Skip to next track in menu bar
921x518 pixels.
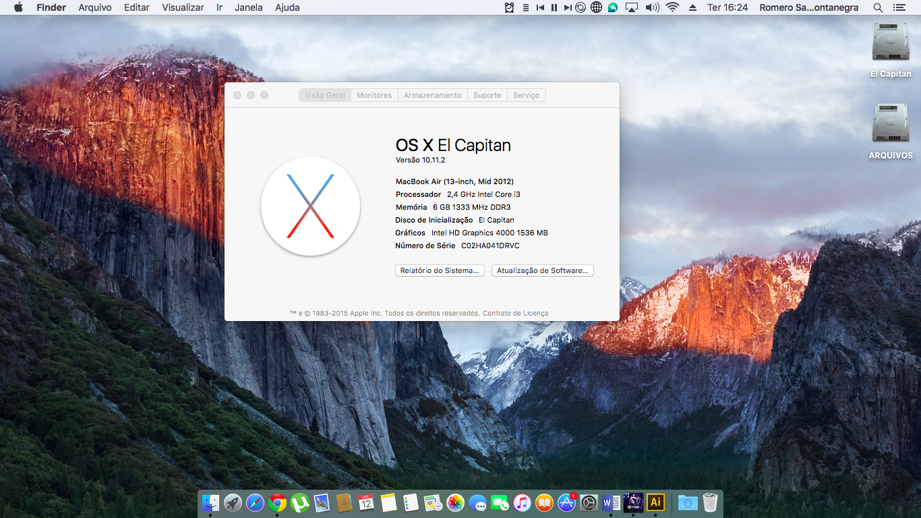pyautogui.click(x=567, y=7)
